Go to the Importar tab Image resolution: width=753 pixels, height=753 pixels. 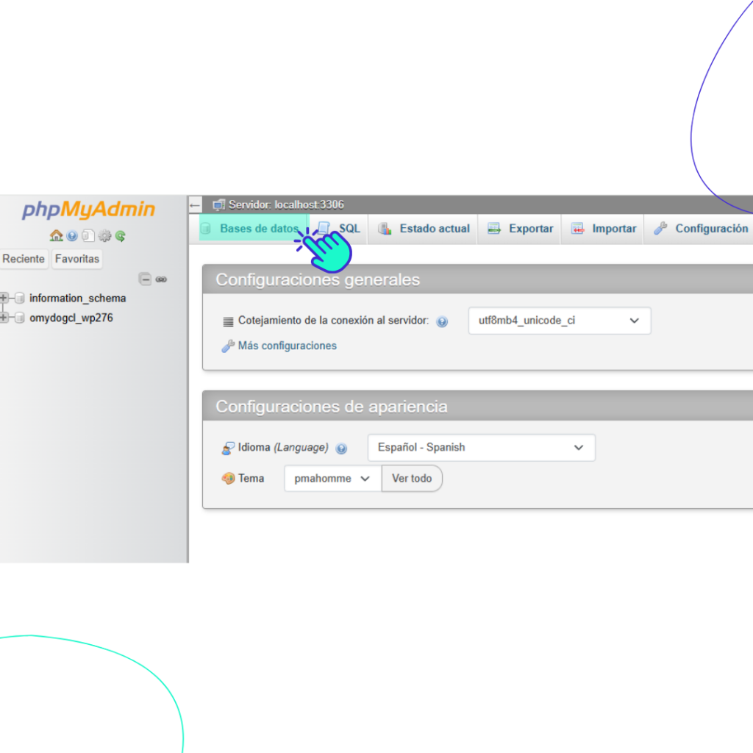point(604,229)
